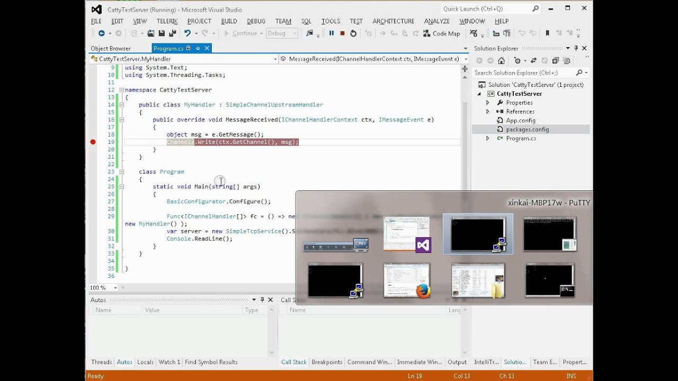
Task: Select the file explorer folder thumbnail in switcher
Action: (478, 280)
